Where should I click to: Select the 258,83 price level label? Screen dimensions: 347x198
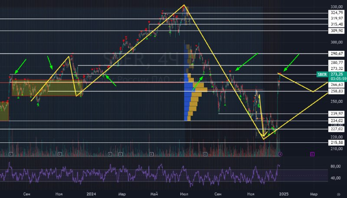tap(337, 91)
